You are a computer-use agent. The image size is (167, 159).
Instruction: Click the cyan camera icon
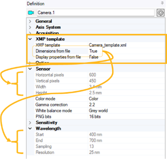coord(31,13)
